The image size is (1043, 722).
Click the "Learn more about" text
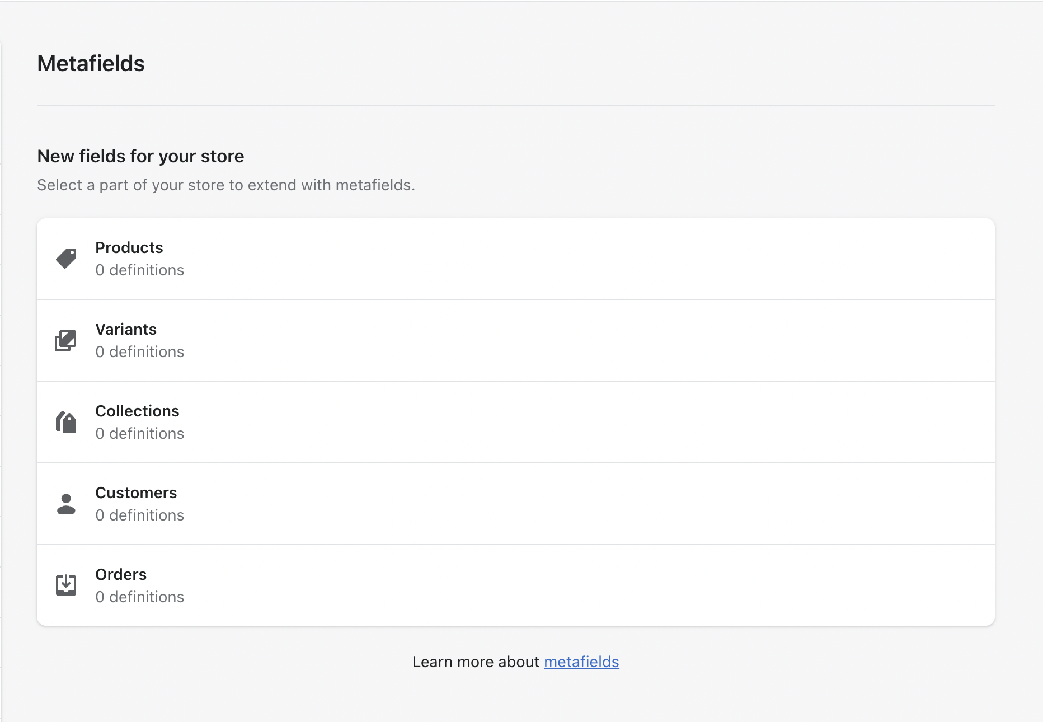pos(476,662)
